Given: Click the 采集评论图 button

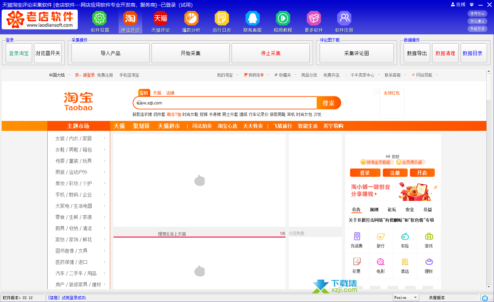Looking at the screenshot, I should click(x=357, y=53).
